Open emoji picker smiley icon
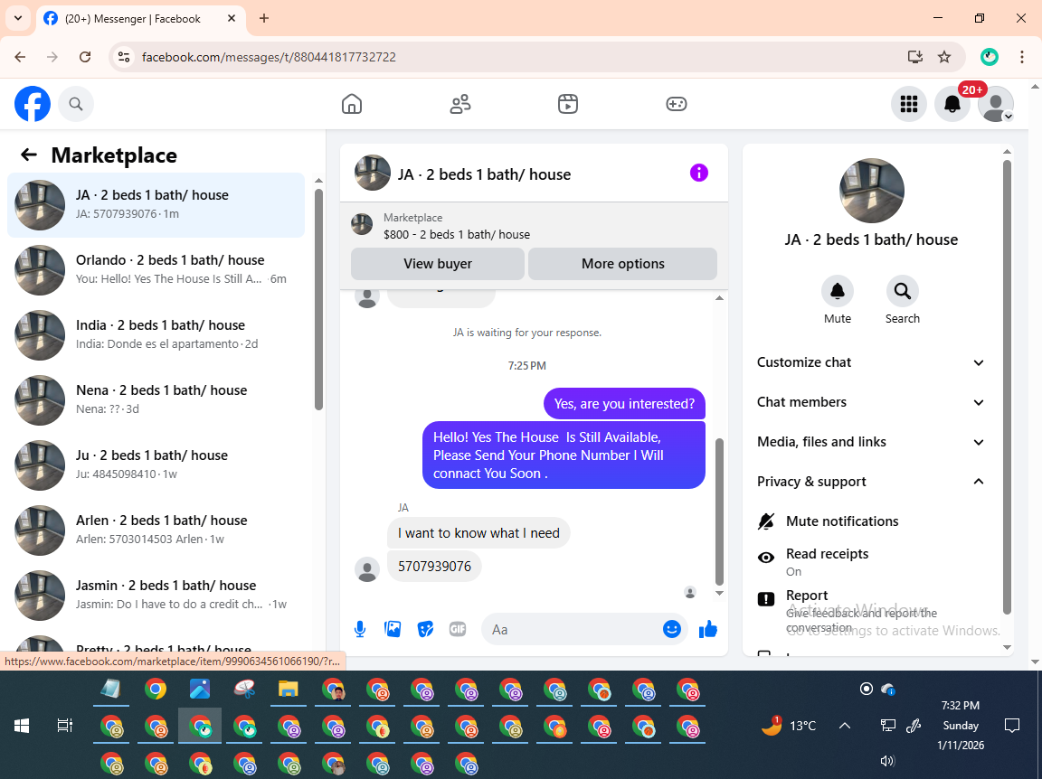Image resolution: width=1042 pixels, height=779 pixels. 672,629
